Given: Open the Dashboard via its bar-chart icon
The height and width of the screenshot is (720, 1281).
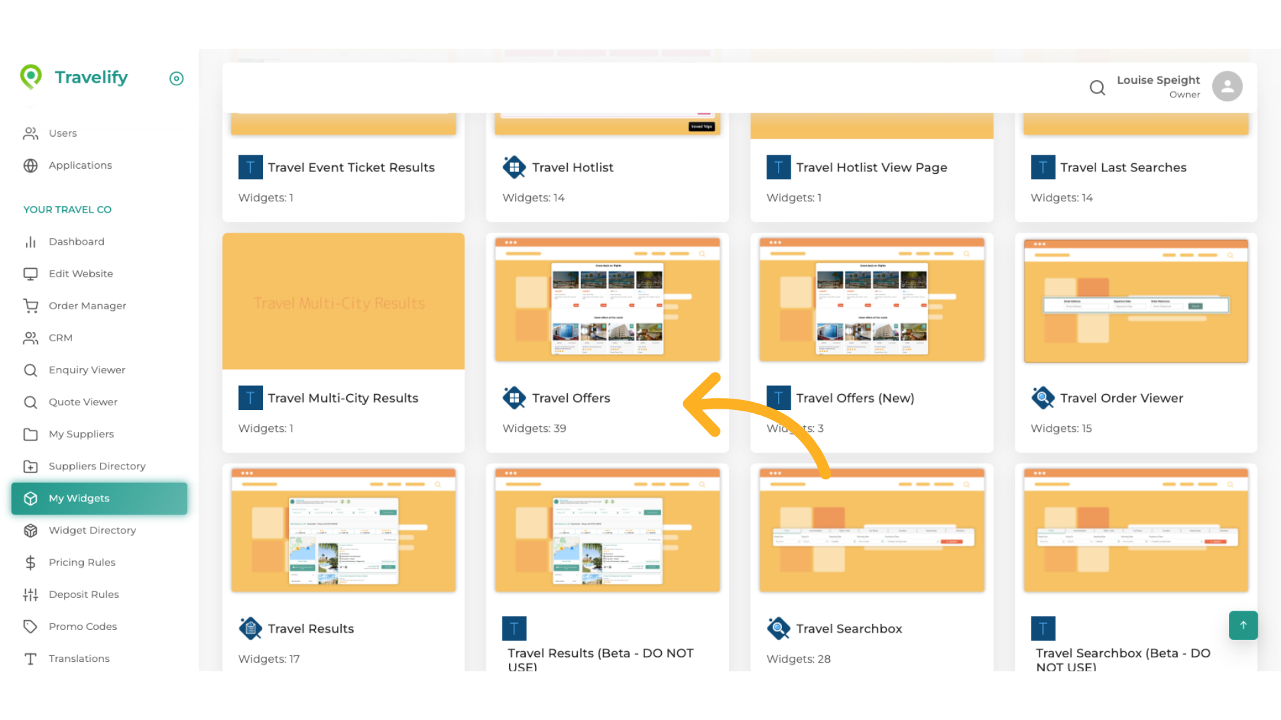Looking at the screenshot, I should pyautogui.click(x=31, y=241).
